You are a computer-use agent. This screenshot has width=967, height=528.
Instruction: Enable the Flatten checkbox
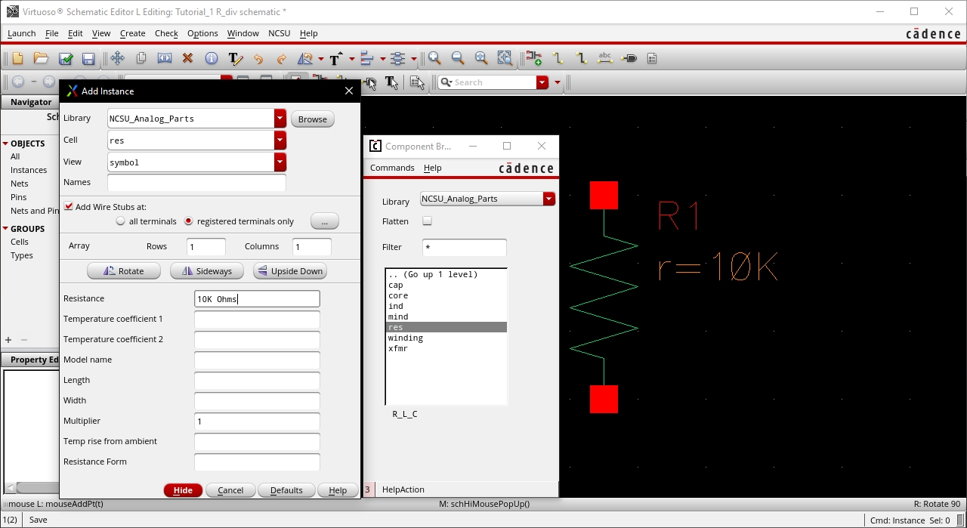428,221
